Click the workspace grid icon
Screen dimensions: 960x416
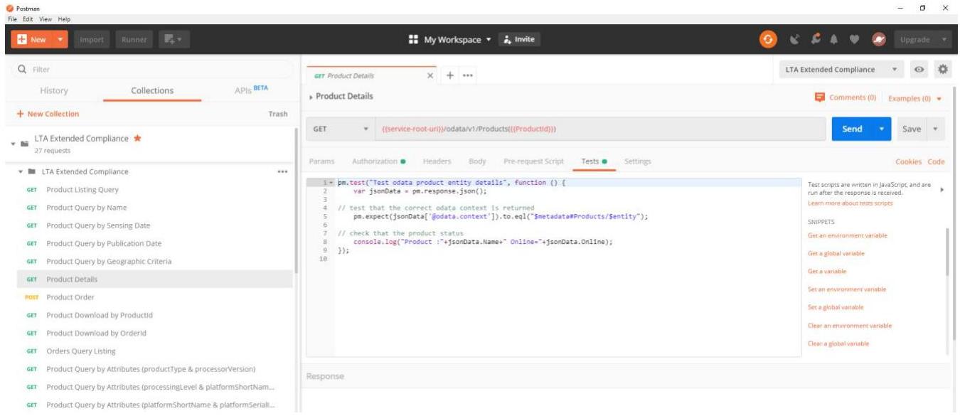[x=413, y=40]
